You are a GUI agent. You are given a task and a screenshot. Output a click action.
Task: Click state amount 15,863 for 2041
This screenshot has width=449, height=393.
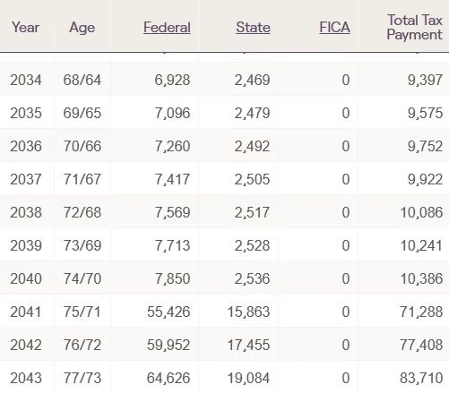click(248, 312)
